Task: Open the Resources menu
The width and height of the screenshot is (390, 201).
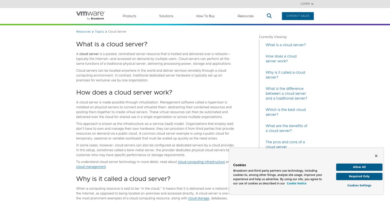Action: click(x=245, y=16)
